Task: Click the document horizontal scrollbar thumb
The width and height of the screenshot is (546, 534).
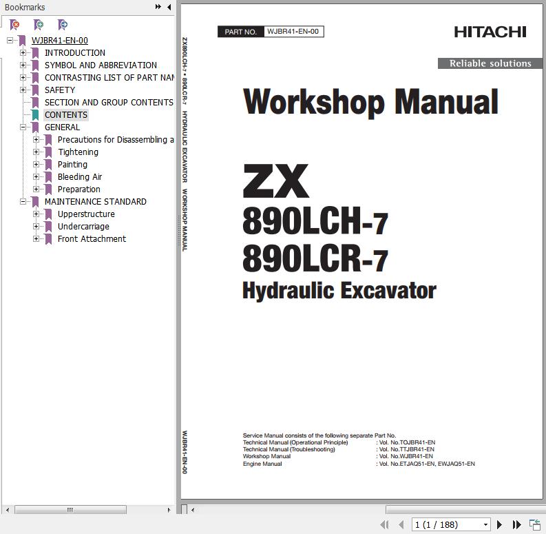Action: click(465, 510)
